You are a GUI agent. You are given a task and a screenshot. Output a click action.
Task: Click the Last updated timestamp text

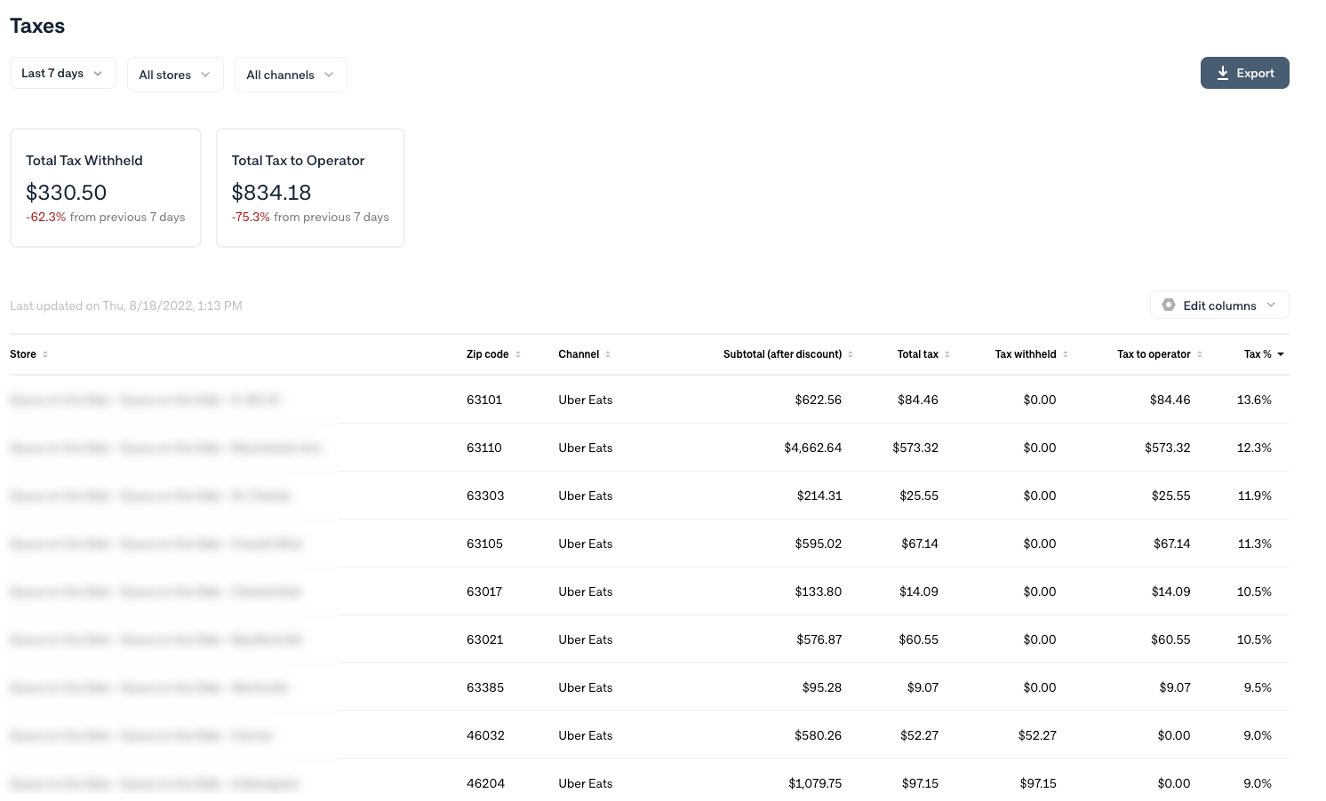point(126,305)
